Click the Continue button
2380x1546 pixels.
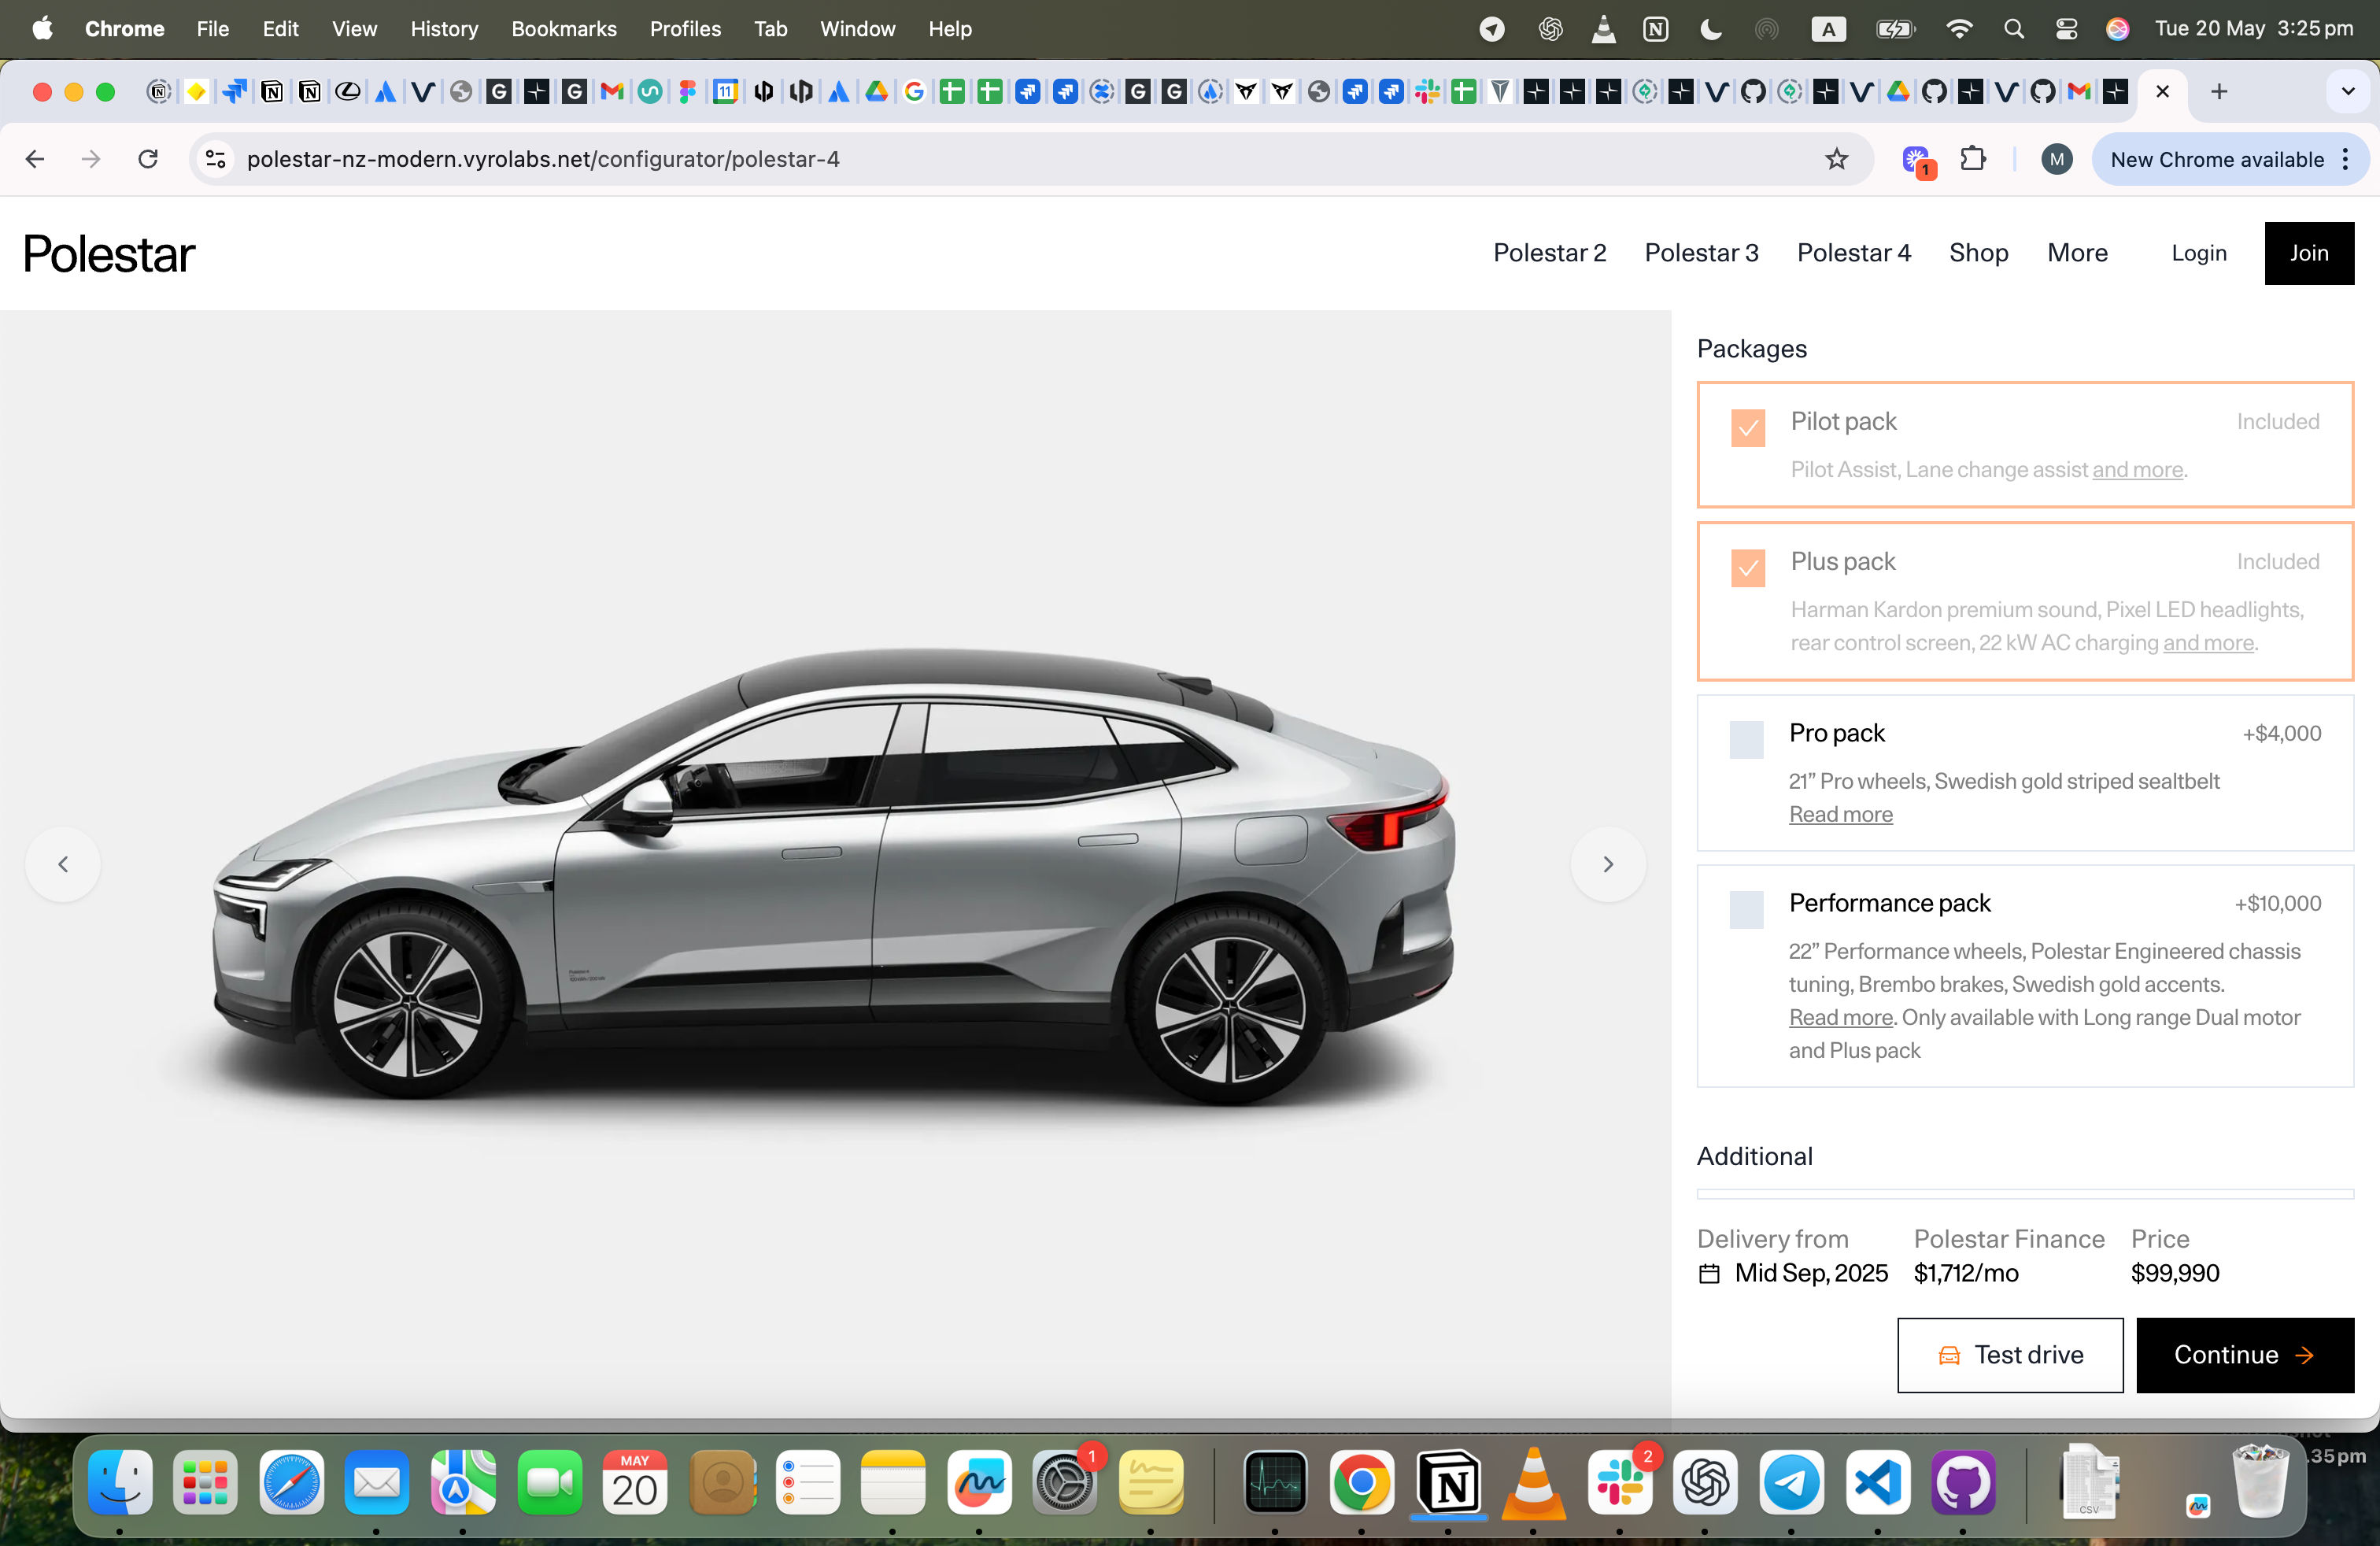[2245, 1354]
